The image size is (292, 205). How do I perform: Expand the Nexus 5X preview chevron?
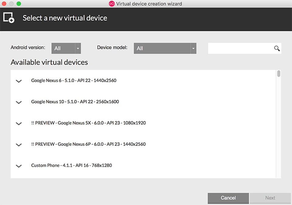click(x=19, y=123)
